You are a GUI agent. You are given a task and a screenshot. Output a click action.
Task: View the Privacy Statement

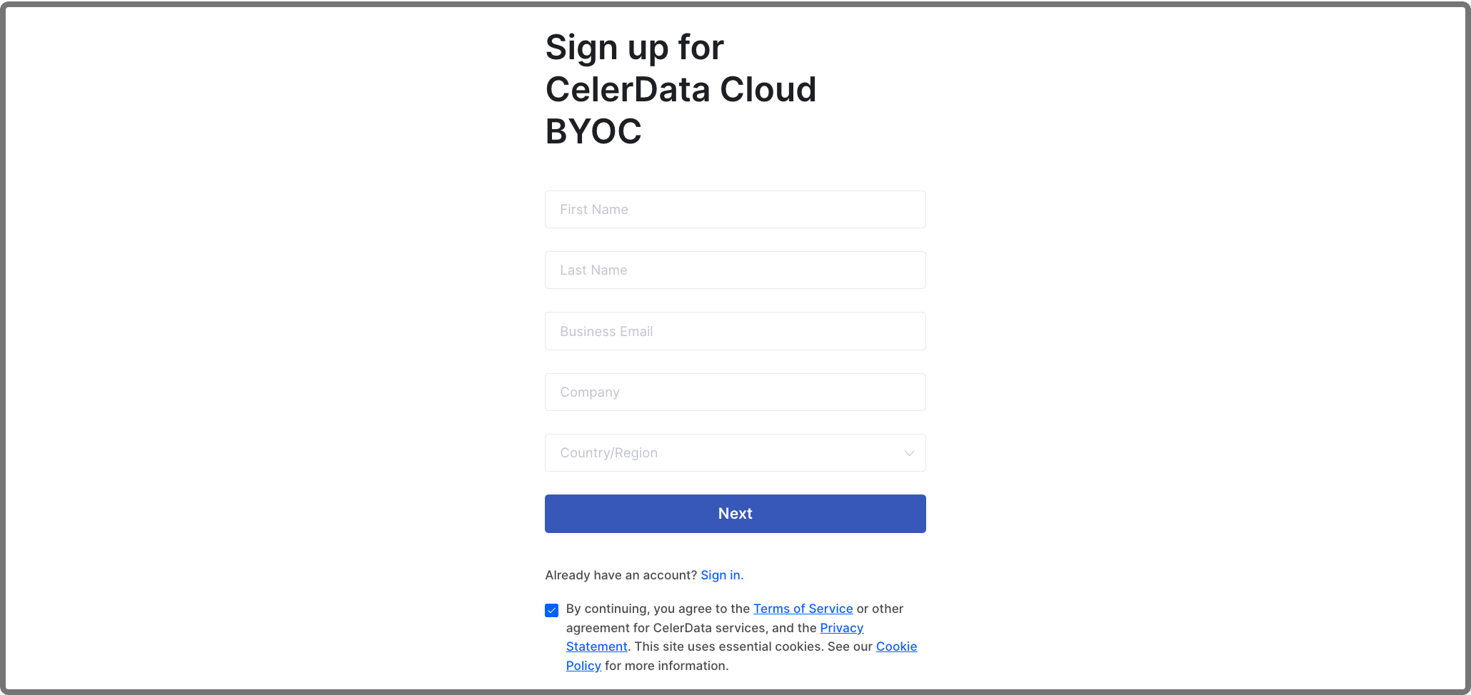click(841, 627)
